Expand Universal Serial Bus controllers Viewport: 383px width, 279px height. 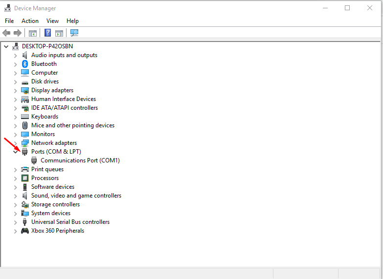pos(15,222)
